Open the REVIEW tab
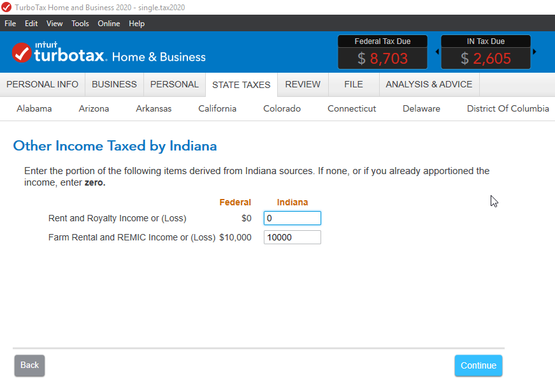 [303, 84]
